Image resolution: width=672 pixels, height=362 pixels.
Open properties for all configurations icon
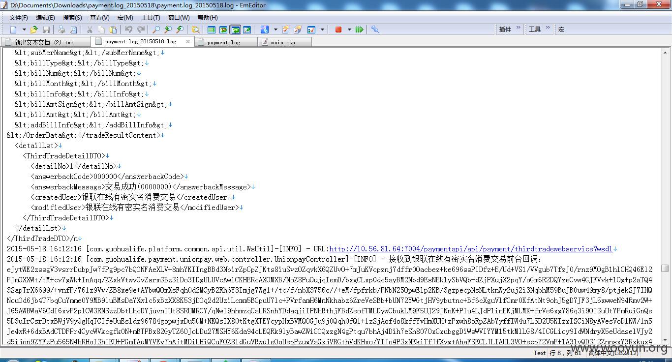pos(297,30)
